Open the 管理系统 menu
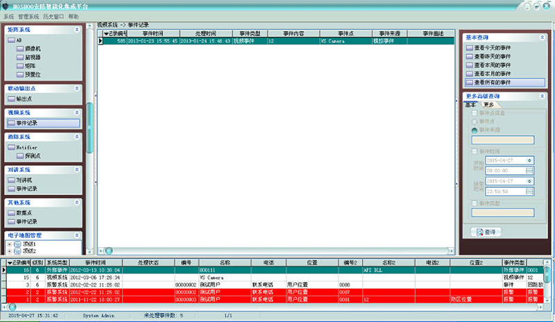The image size is (555, 322). point(27,16)
